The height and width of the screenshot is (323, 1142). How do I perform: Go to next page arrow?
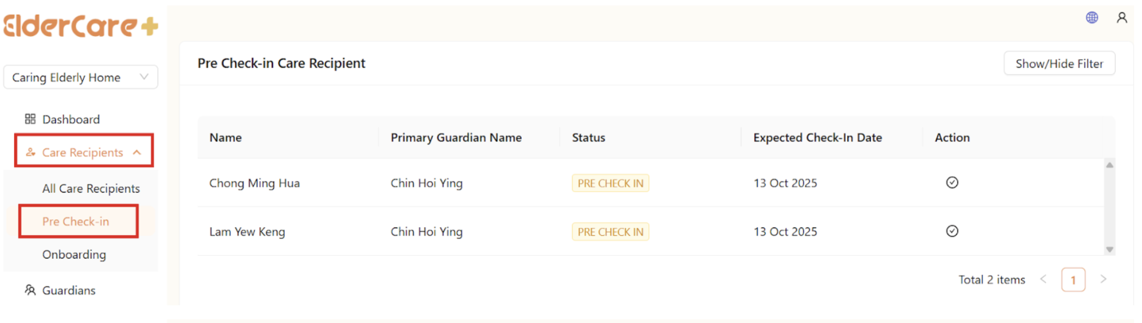(1103, 279)
